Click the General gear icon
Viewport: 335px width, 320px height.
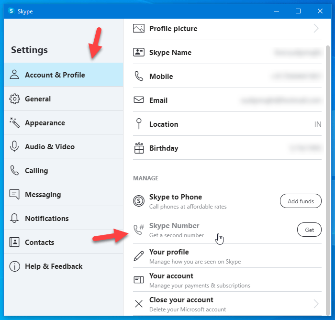pyautogui.click(x=14, y=99)
